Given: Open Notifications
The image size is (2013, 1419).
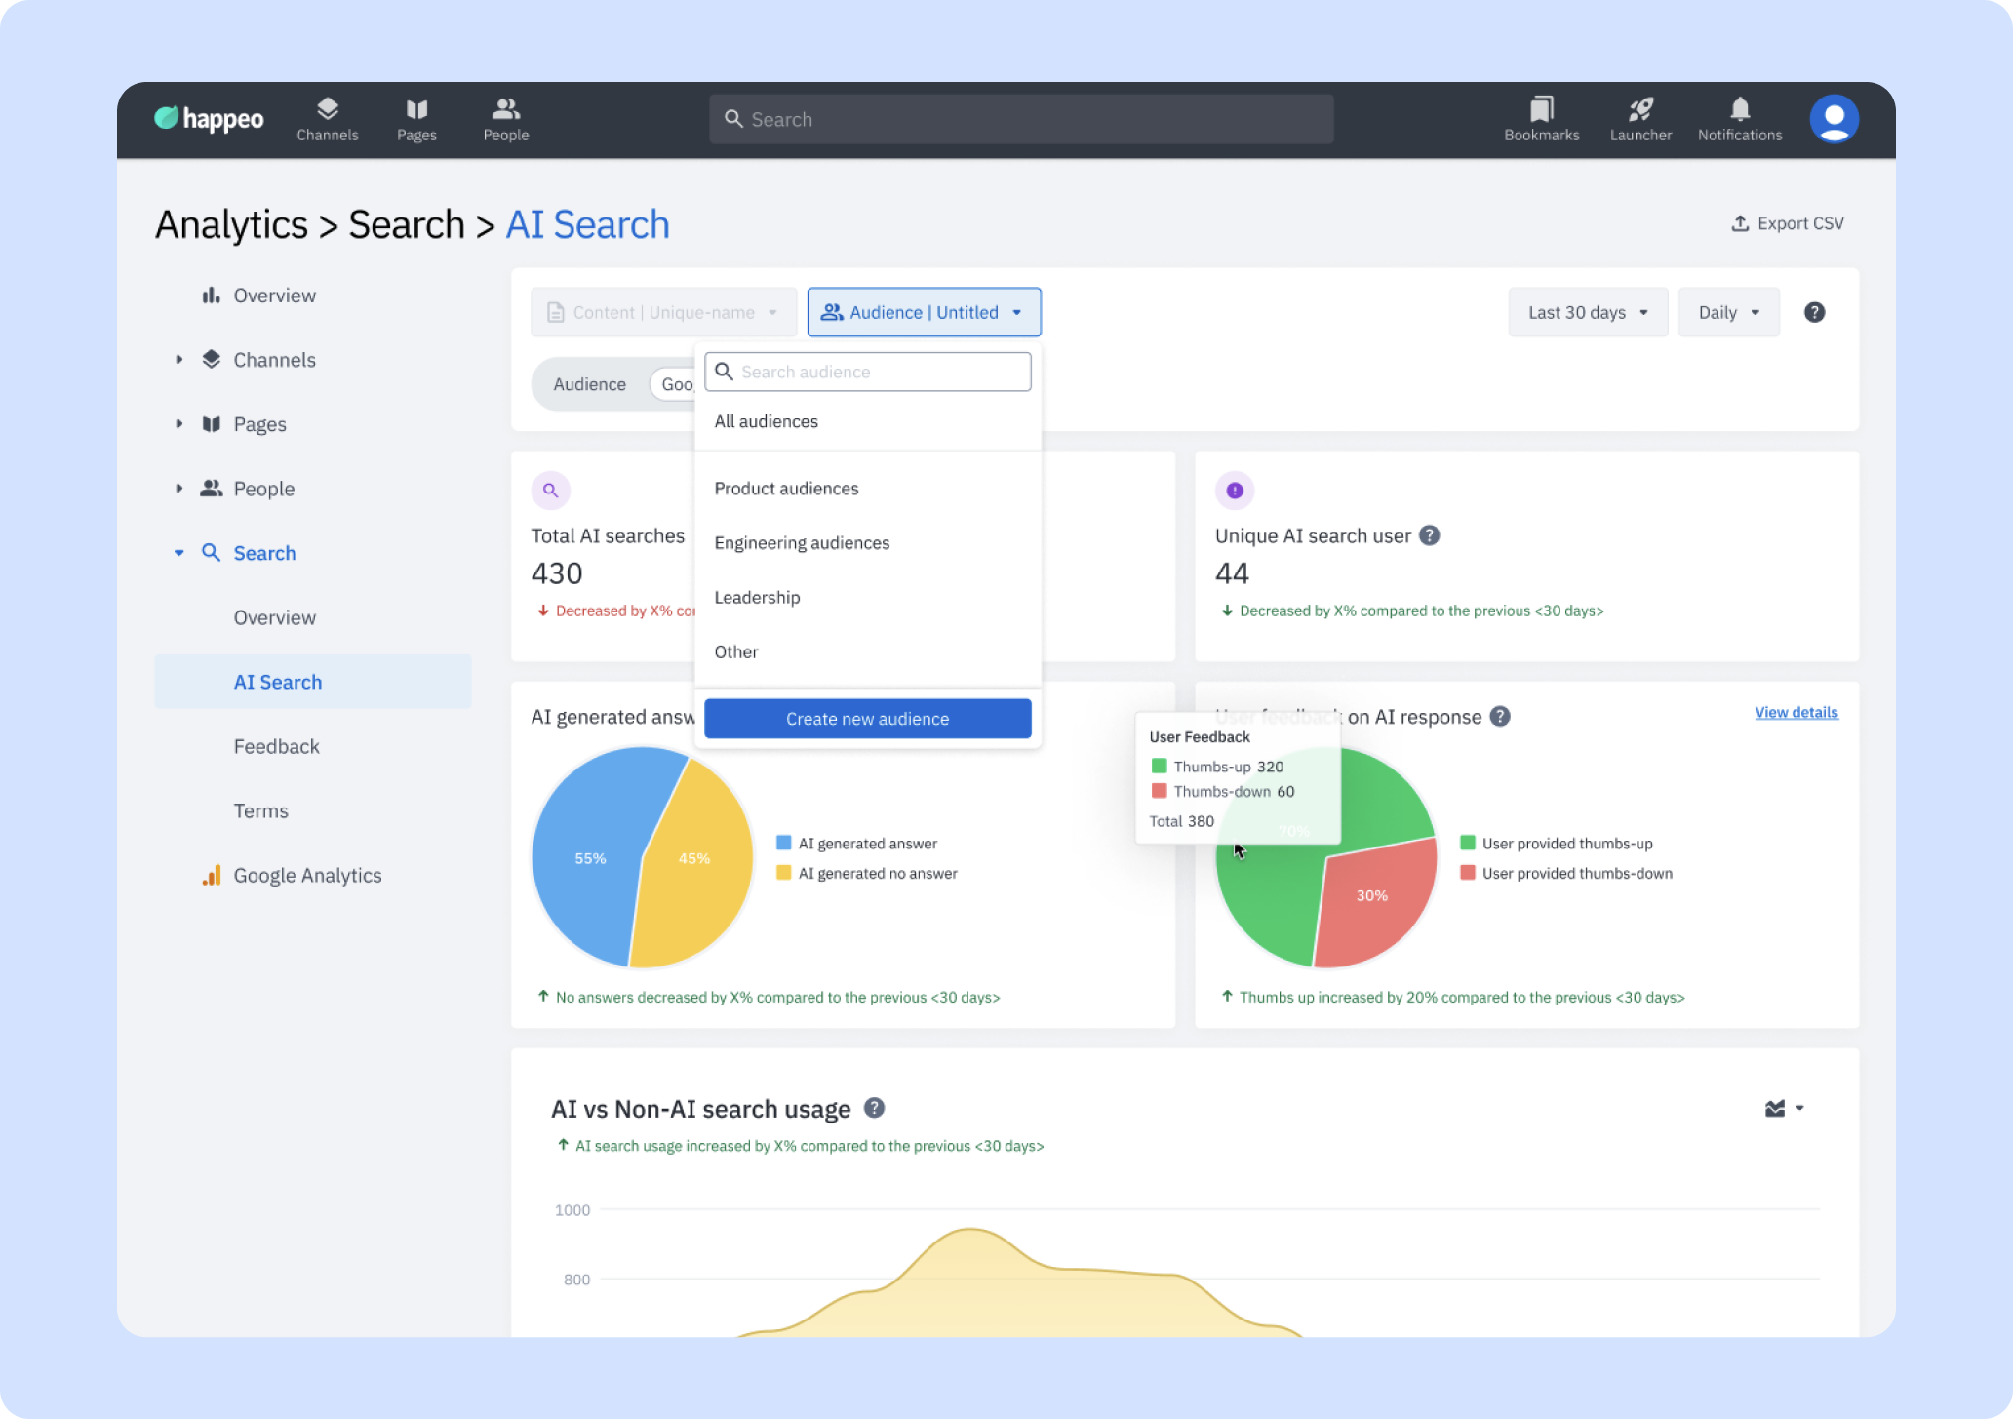Looking at the screenshot, I should click(1740, 118).
